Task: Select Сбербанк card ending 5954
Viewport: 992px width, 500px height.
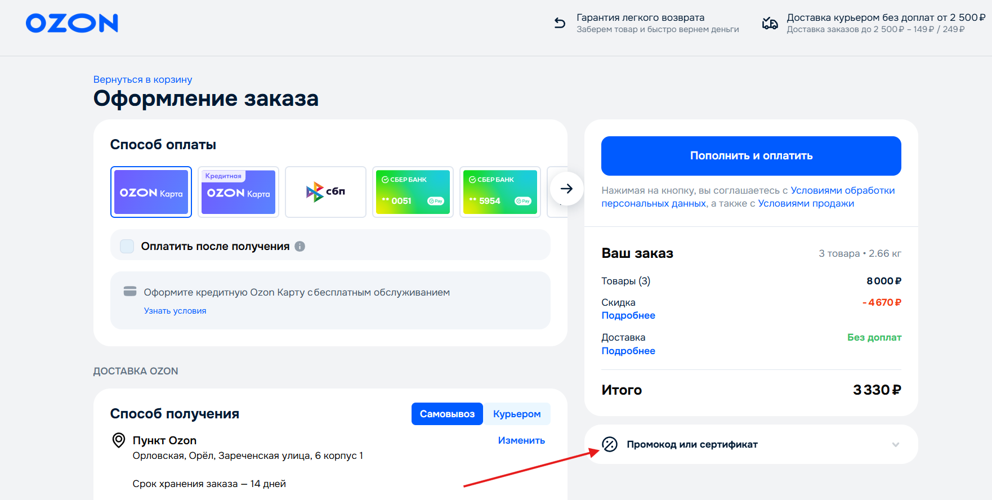Action: [500, 192]
